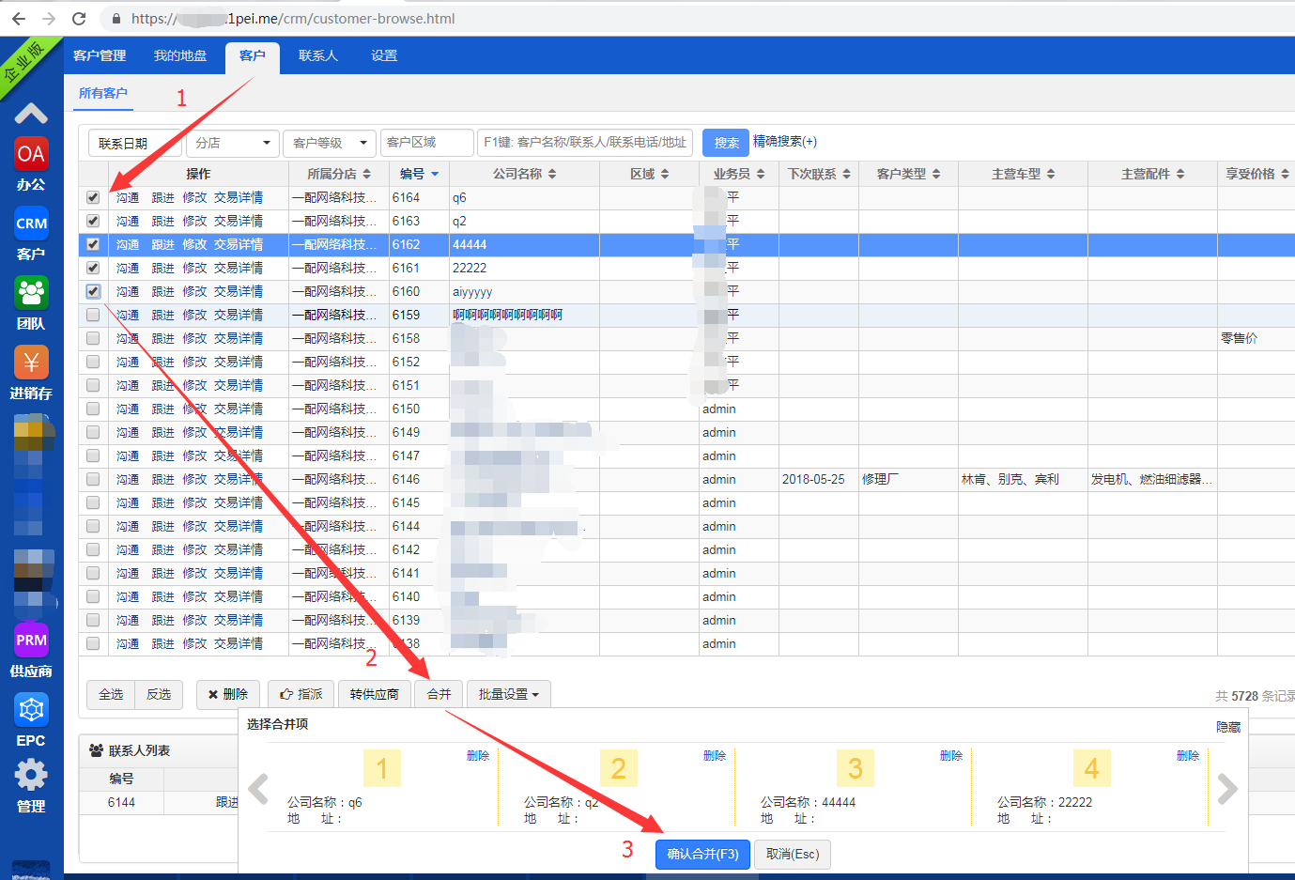The image size is (1295, 880).
Task: Sort descending by the 编号 column arrow
Action: tap(435, 174)
